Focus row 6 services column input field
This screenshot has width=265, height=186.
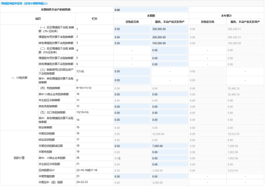pos(170,64)
